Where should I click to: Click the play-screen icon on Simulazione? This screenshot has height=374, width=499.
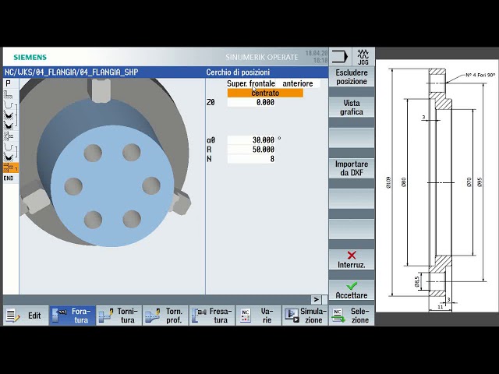click(x=292, y=316)
